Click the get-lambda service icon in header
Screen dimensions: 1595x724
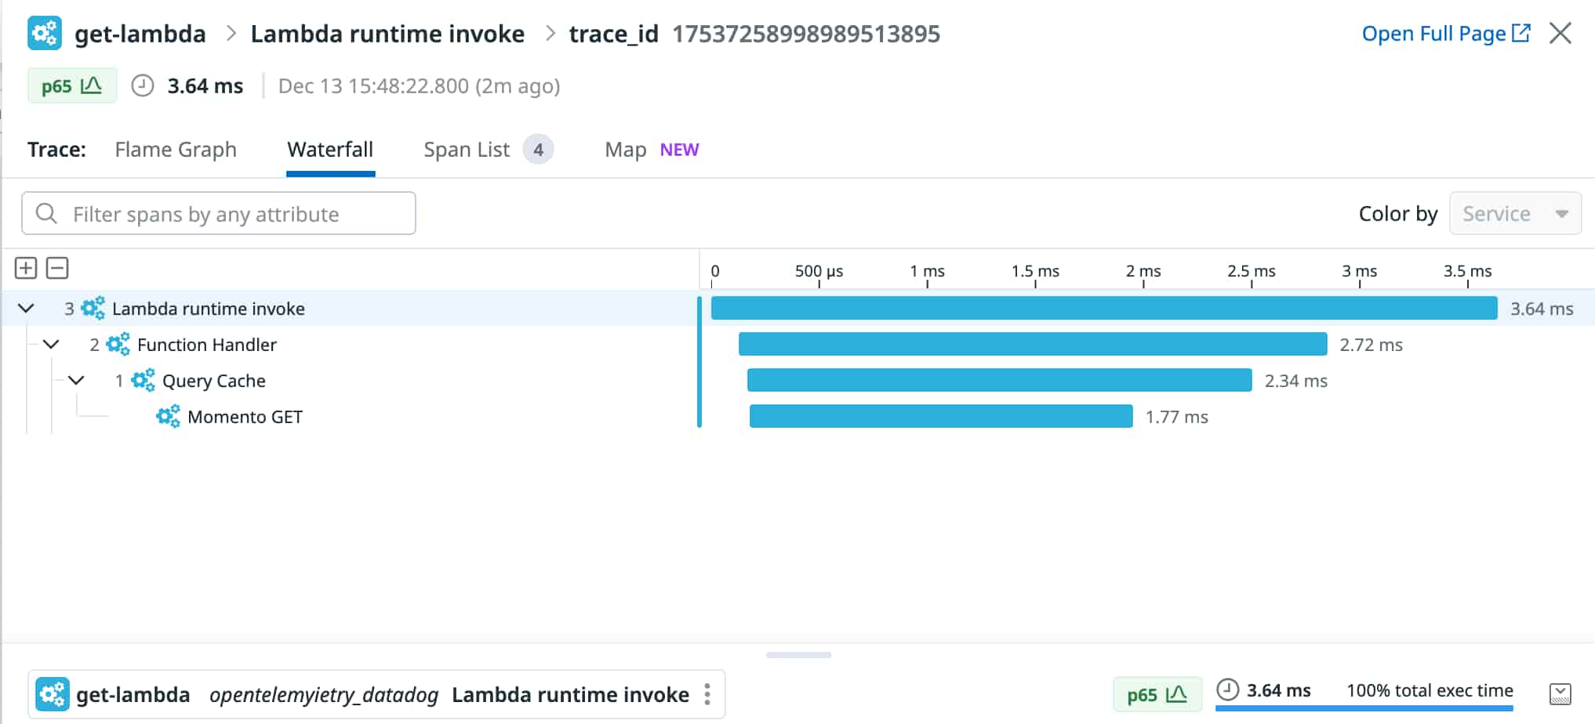click(44, 34)
